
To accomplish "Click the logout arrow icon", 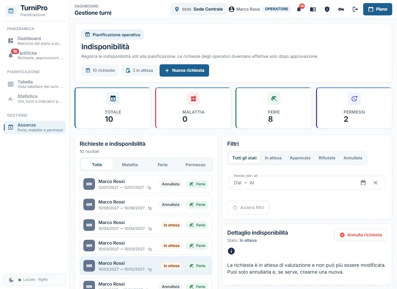I will click(x=355, y=9).
